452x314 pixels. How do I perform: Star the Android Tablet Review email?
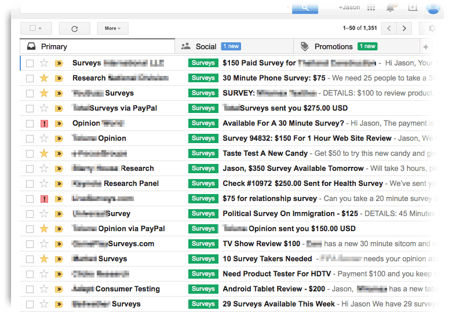44,289
